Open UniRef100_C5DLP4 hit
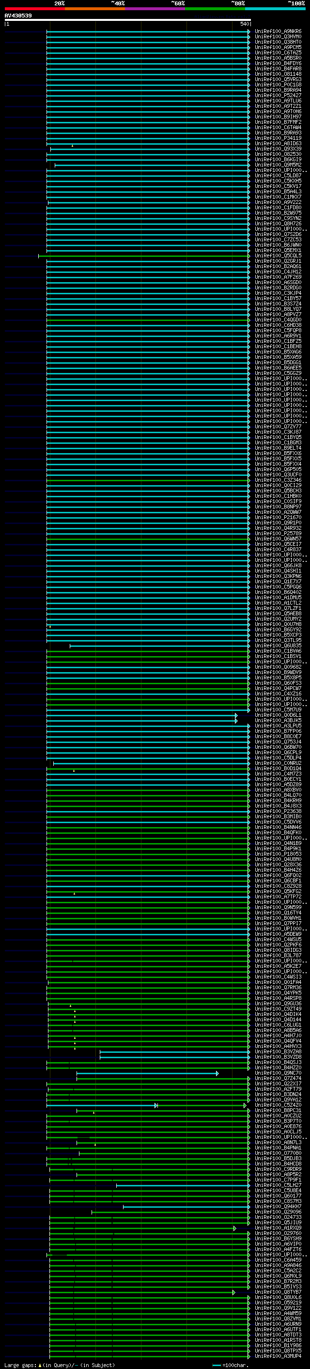 click(x=278, y=757)
